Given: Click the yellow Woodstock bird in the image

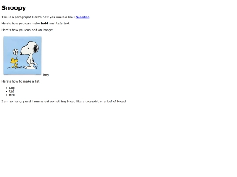Looking at the screenshot, I should tap(14, 63).
